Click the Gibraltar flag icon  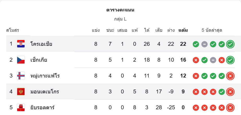click(x=21, y=107)
